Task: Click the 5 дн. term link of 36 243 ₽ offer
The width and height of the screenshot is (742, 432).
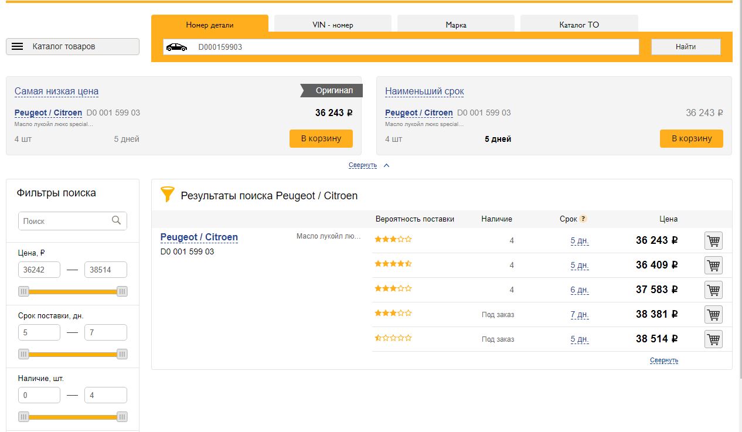Action: point(580,240)
